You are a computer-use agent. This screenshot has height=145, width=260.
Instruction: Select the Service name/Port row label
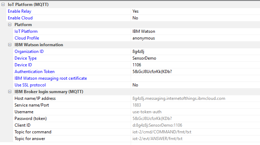32,105
